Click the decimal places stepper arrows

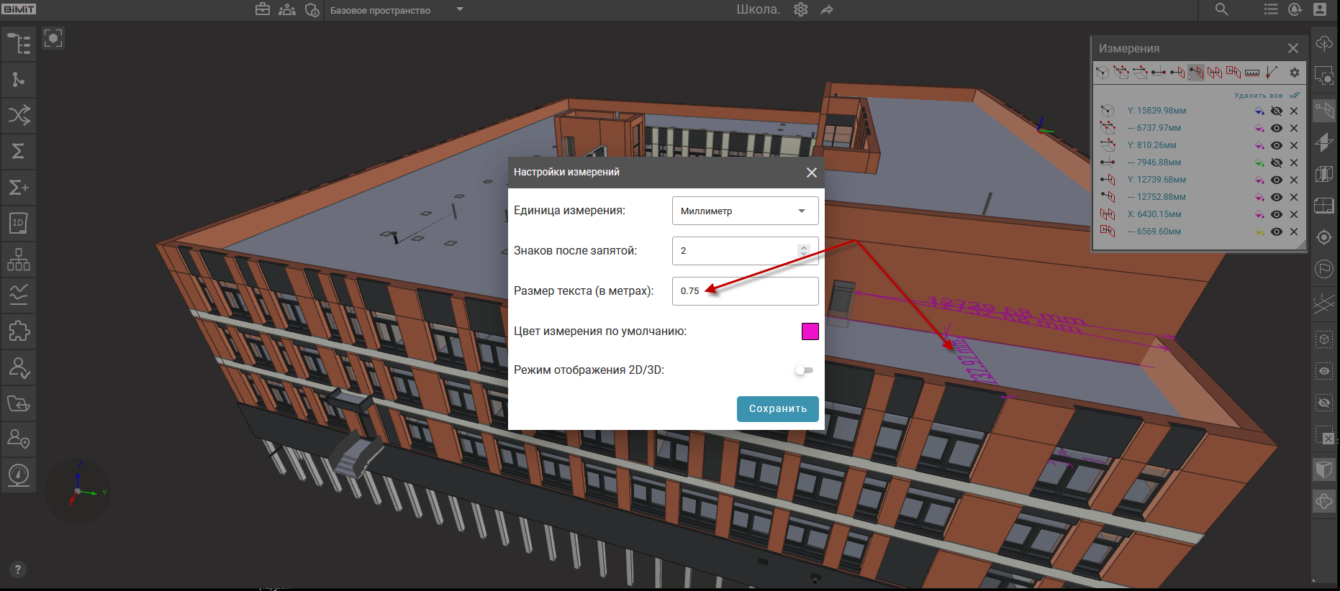804,250
